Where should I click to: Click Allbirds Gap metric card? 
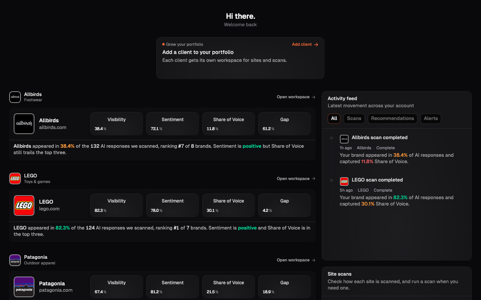pos(284,124)
